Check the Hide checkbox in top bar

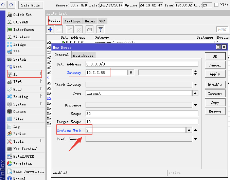pos(216,5)
